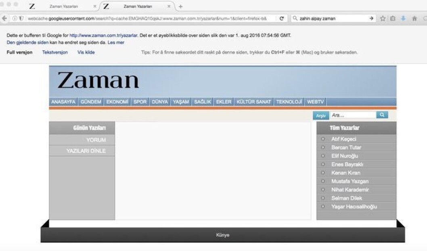Click the site info icon in address bar
This screenshot has height=251, width=427.
(15, 19)
